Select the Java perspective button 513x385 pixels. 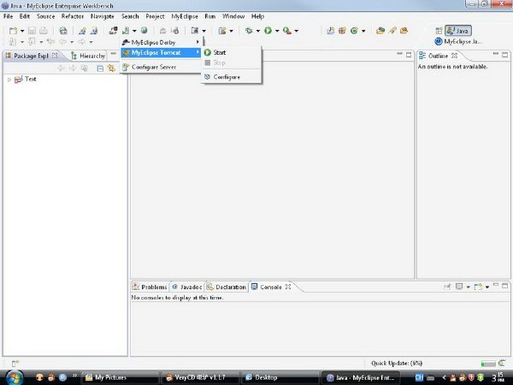(458, 31)
